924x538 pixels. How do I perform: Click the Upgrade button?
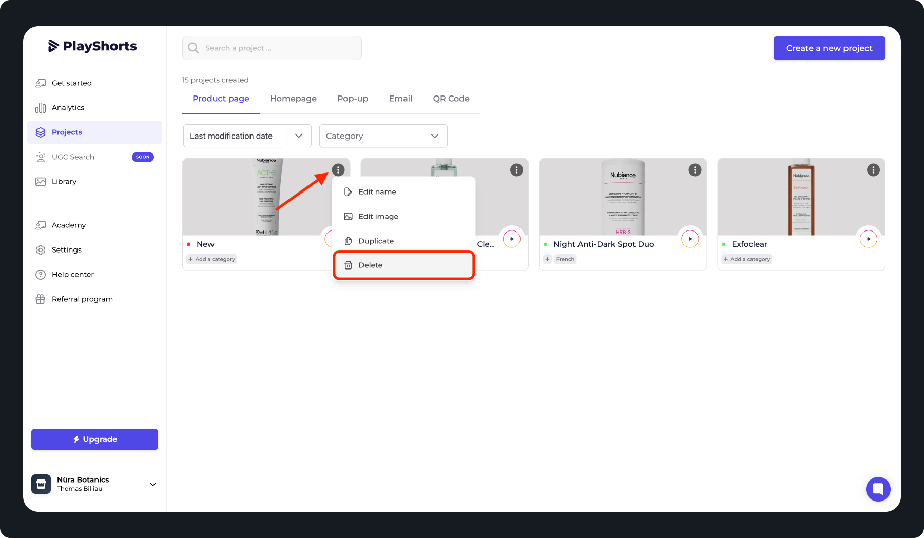(x=94, y=439)
